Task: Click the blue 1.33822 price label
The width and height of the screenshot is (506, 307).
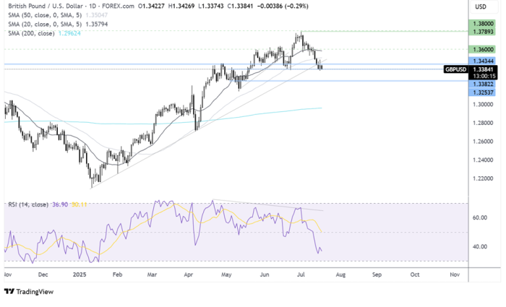Action: [482, 85]
